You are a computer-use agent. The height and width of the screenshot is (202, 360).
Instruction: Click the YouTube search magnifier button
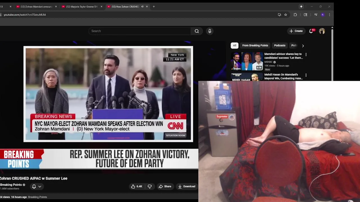(x=197, y=31)
